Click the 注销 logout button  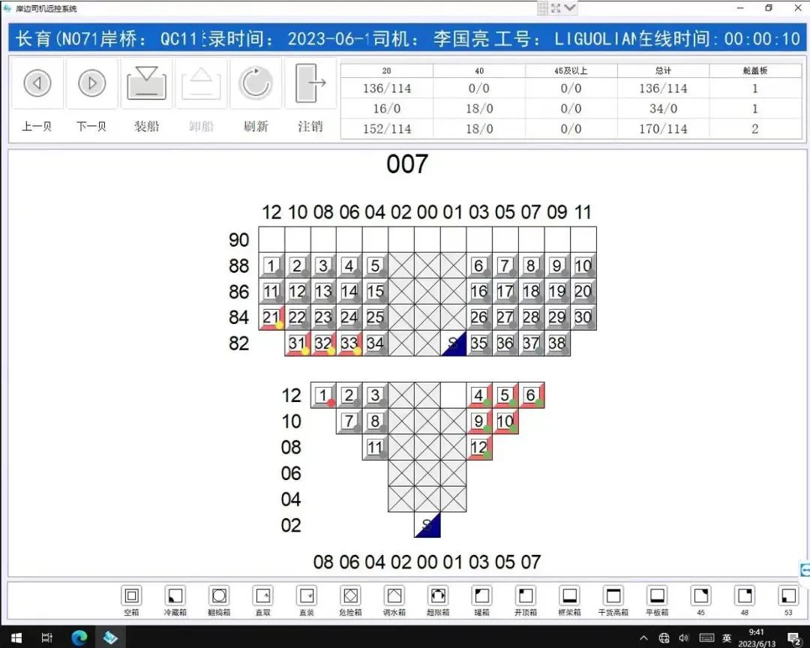click(310, 83)
